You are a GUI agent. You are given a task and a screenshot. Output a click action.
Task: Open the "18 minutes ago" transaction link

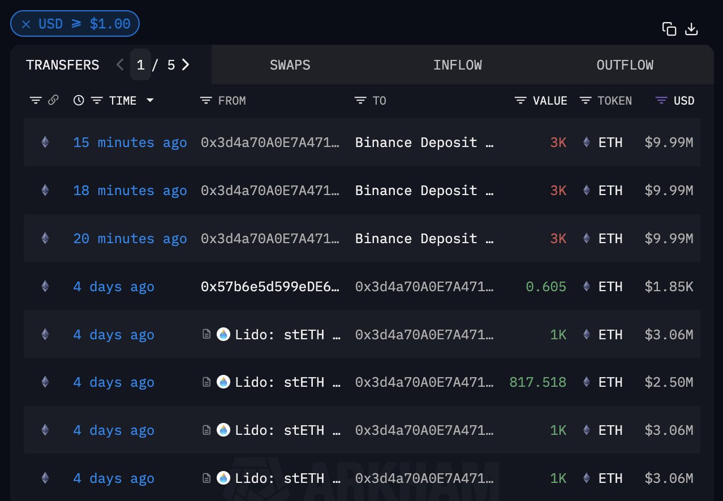click(x=130, y=191)
